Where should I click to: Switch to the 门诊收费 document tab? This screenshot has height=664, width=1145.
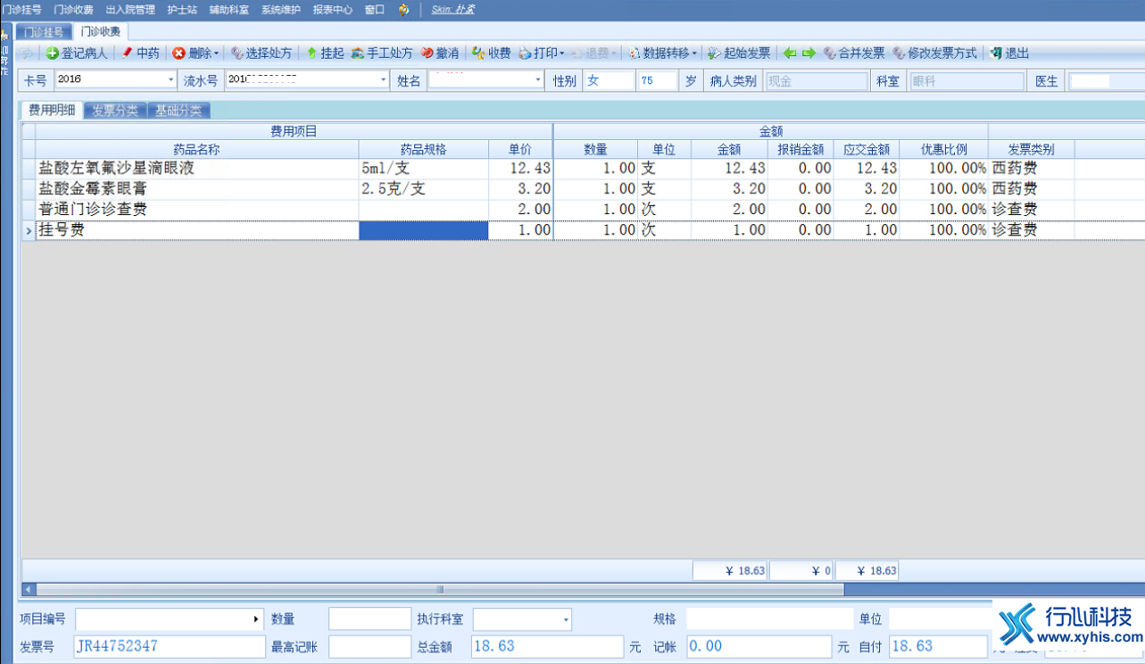pos(99,31)
